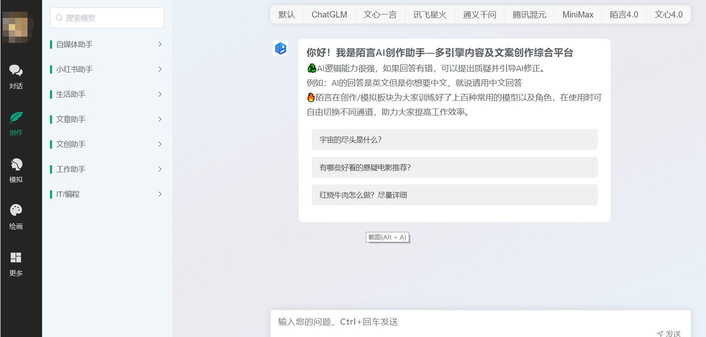Expand the 自媒体助手 chevron
This screenshot has height=337, width=706.
pos(160,44)
